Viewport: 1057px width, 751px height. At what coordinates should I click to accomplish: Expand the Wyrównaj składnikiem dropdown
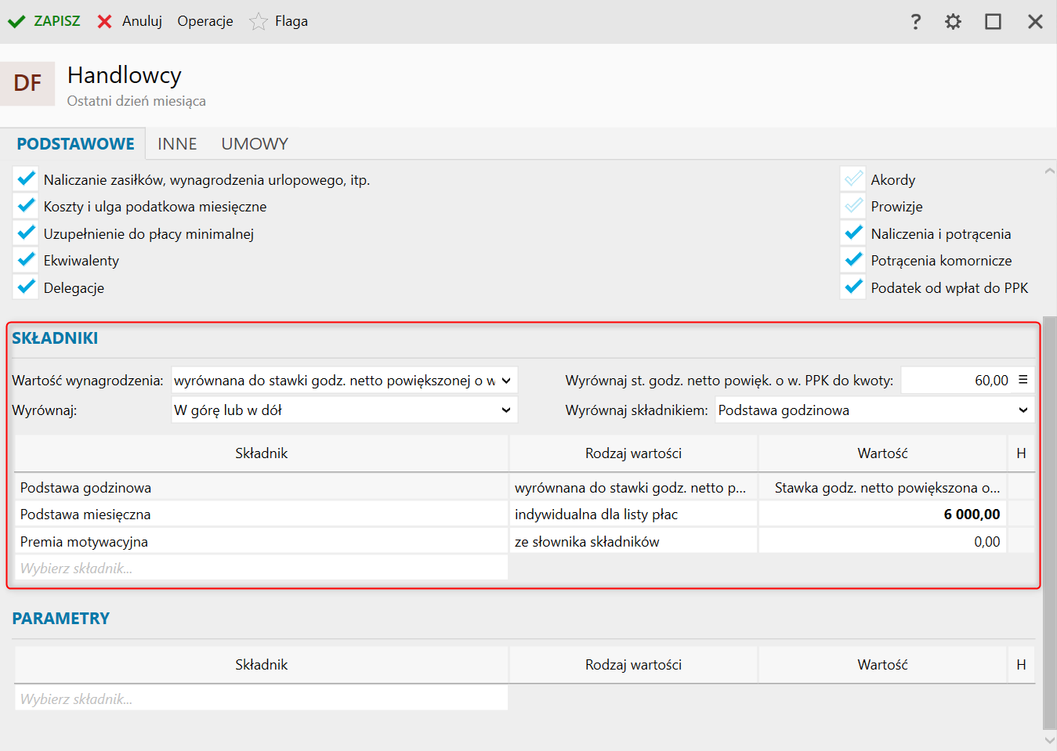(x=1023, y=410)
